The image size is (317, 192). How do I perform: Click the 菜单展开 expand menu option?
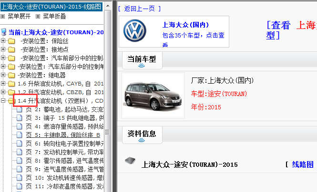pyautogui.click(x=19, y=16)
